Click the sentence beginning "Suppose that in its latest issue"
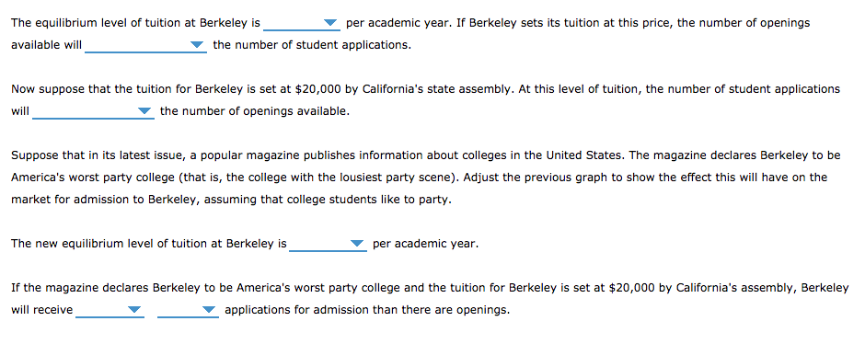Viewport: 865px width, 344px height. (x=425, y=178)
